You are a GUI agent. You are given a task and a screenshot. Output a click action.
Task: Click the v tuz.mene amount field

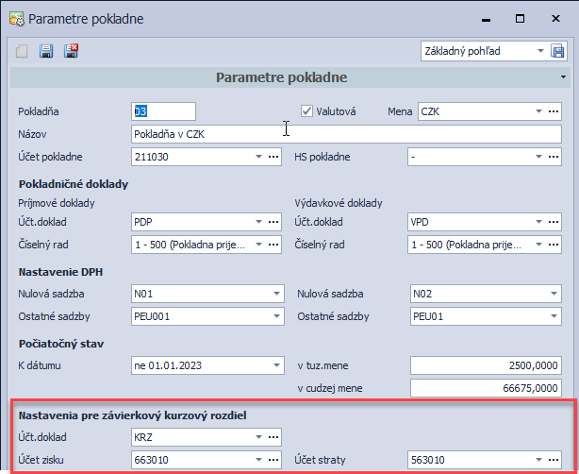coord(486,365)
